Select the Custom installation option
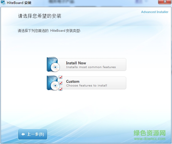Screen dimensions: 172x144 point(91,83)
